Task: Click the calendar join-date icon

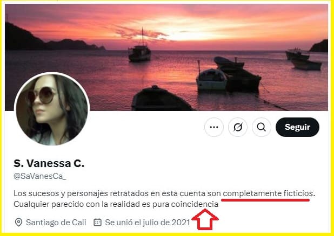Action: pyautogui.click(x=98, y=223)
